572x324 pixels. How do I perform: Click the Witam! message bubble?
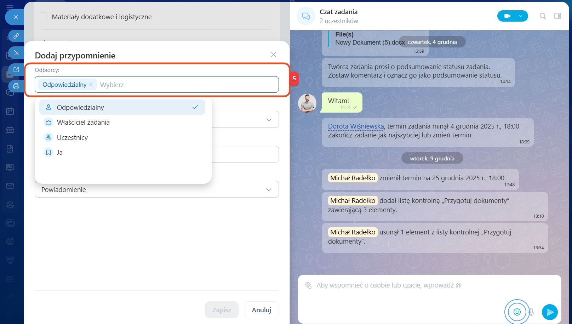point(341,103)
